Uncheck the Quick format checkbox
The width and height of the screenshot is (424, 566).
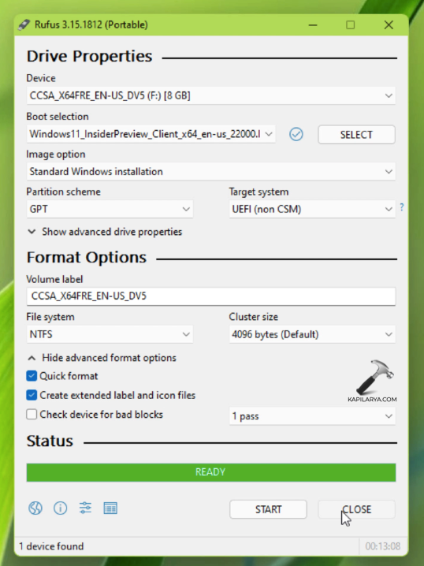coord(32,376)
